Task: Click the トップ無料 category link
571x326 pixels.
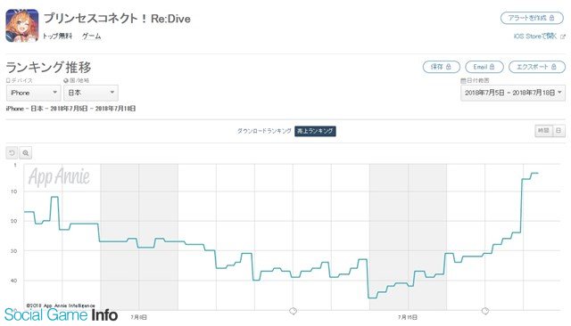Action: pos(57,36)
